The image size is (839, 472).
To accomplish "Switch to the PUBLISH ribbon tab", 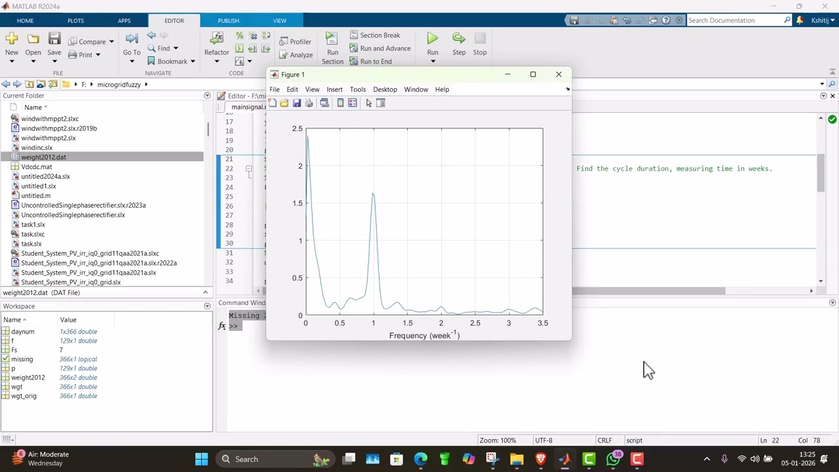I will (228, 20).
